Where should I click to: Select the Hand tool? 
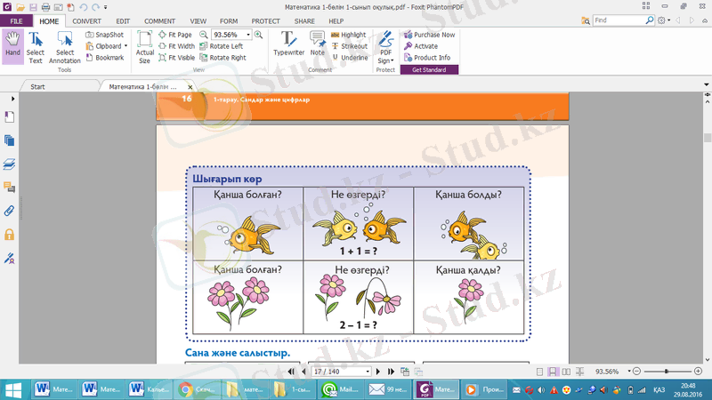(x=12, y=44)
